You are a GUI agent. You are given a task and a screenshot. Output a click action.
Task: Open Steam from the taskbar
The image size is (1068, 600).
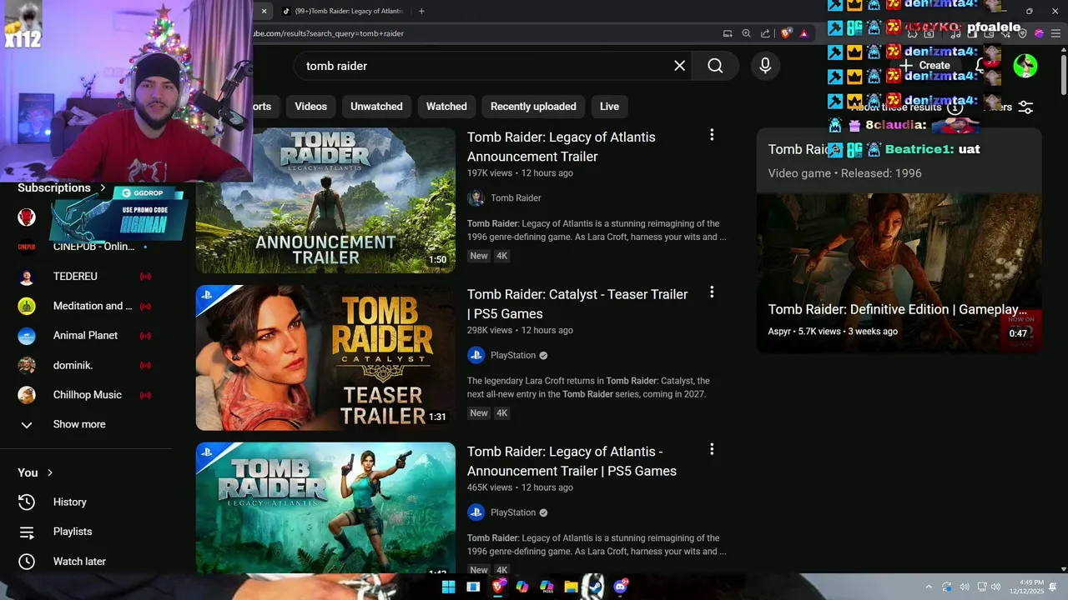(x=594, y=587)
